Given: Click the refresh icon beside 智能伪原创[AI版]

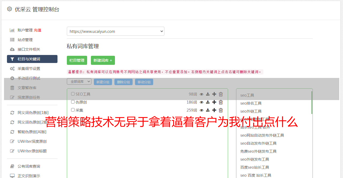Looking at the screenshot, I should pos(12,132).
